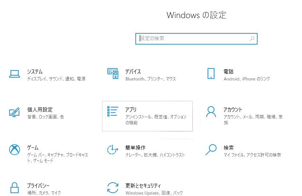Click the 更新とセキュリティ circular arrows icon

click(x=113, y=188)
